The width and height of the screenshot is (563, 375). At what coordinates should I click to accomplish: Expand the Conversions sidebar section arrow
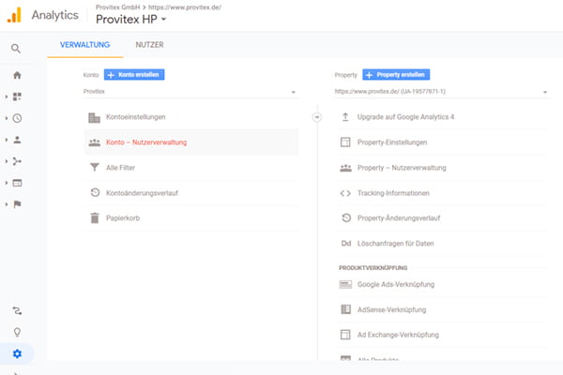pos(7,204)
